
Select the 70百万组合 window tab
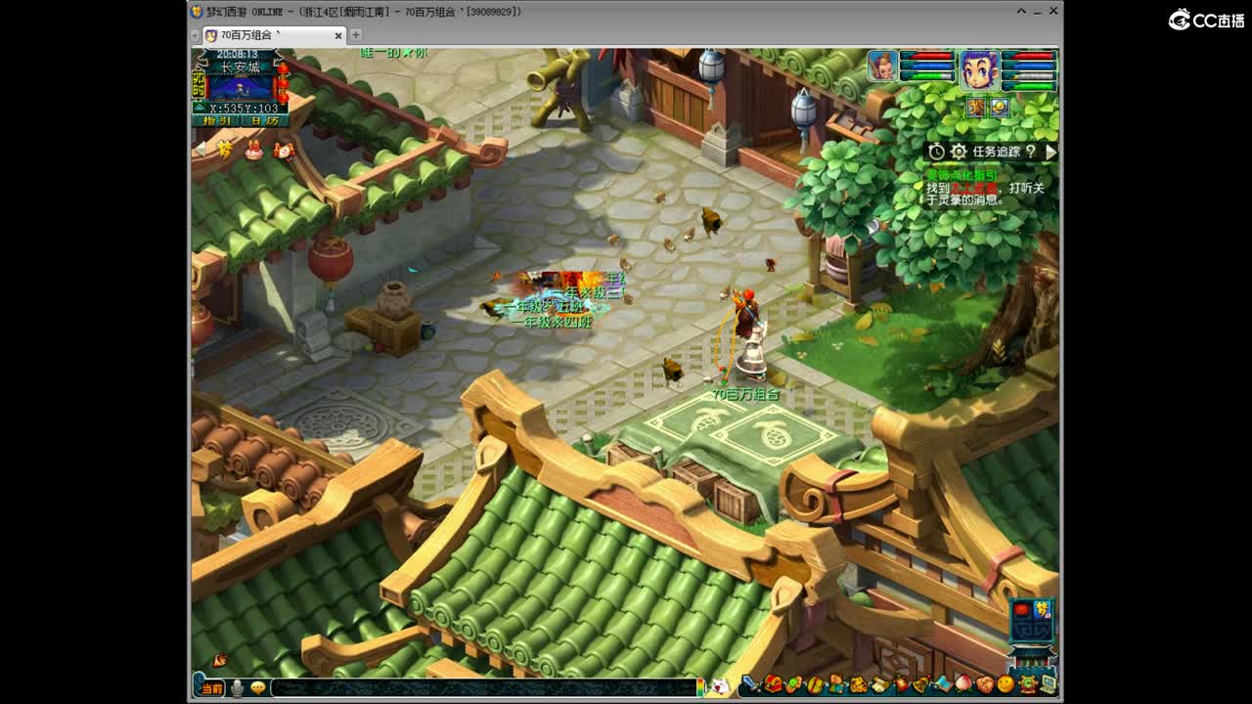point(274,35)
